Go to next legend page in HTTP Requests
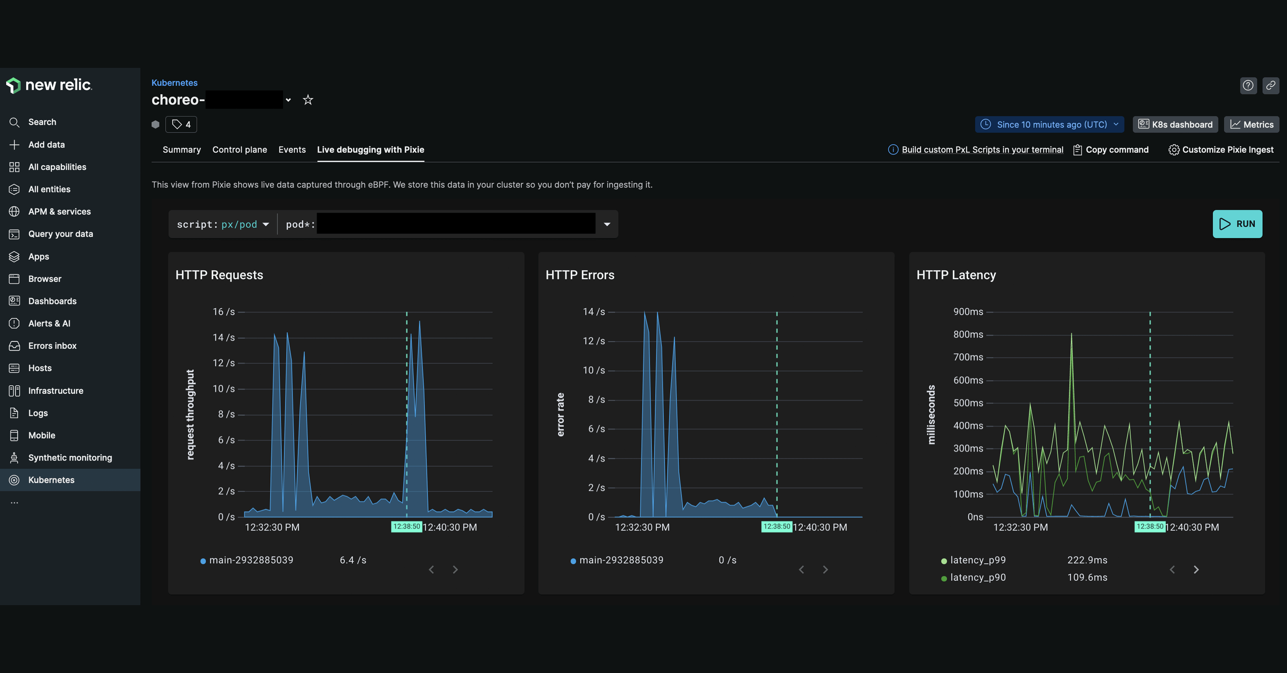Viewport: 1287px width, 673px height. (455, 570)
